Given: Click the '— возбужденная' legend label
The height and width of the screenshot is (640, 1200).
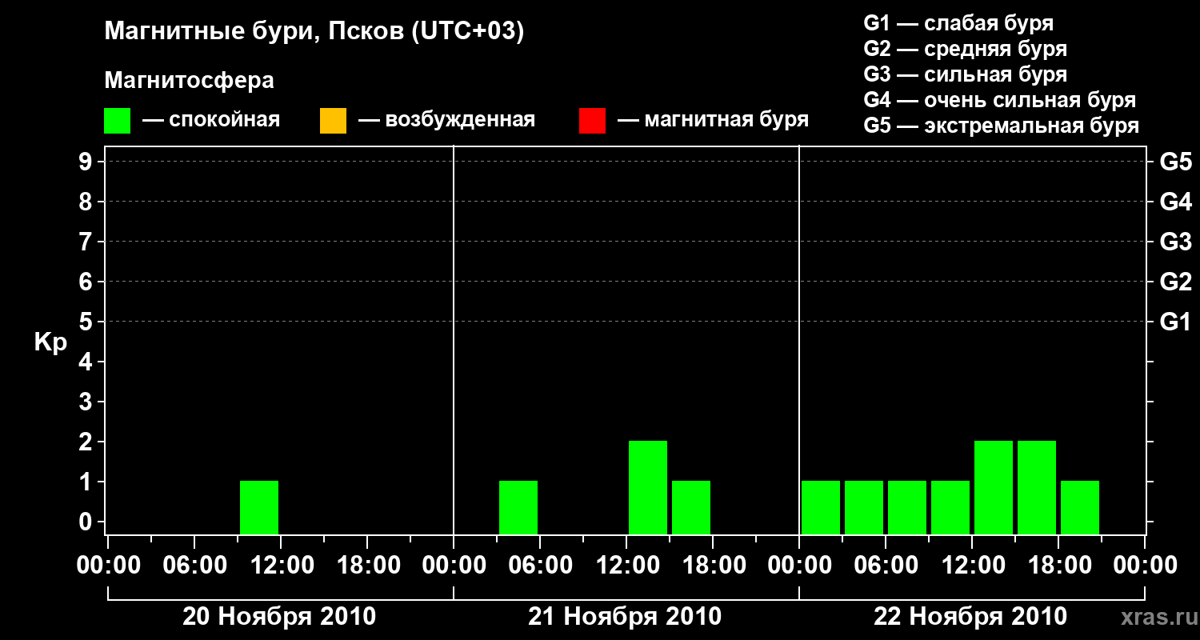Looking at the screenshot, I should click(x=446, y=120).
